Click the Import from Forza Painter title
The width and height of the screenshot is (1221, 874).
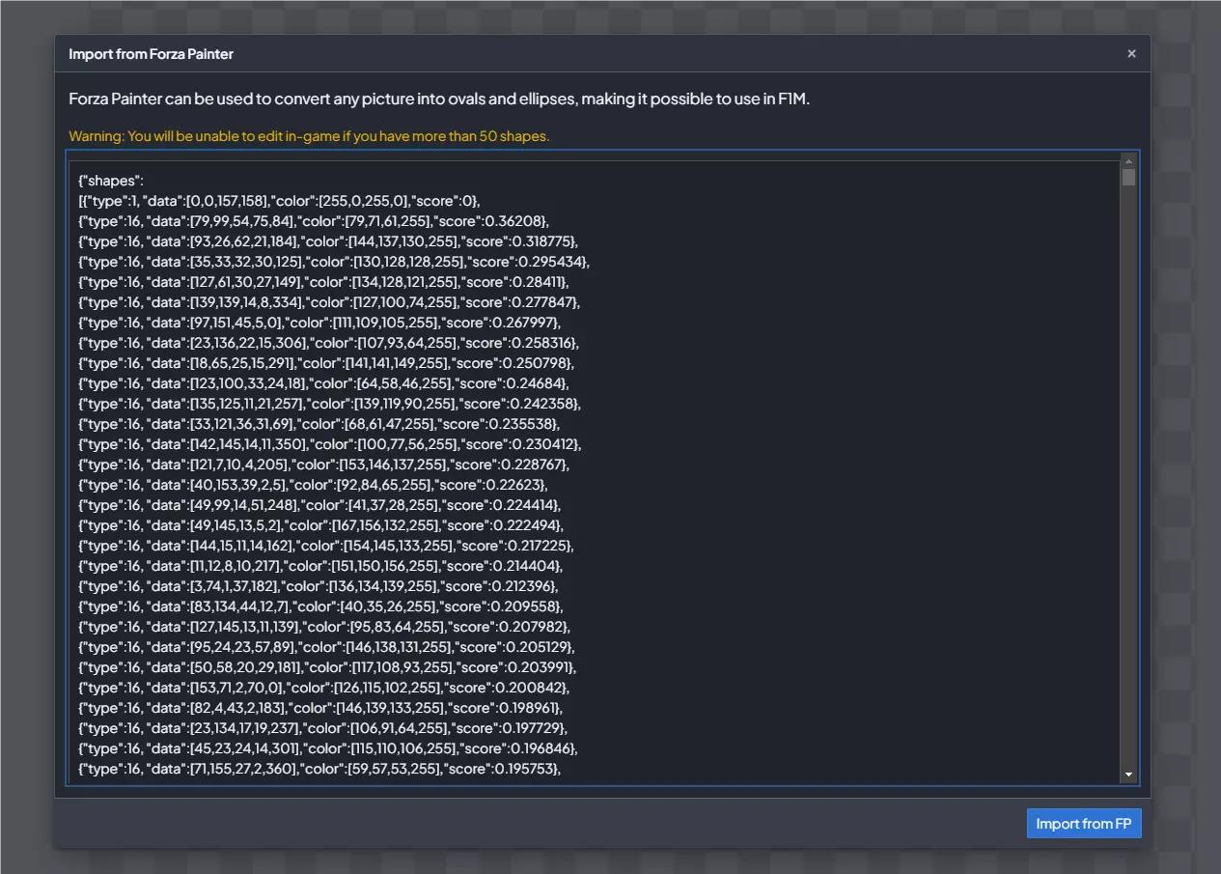(151, 54)
